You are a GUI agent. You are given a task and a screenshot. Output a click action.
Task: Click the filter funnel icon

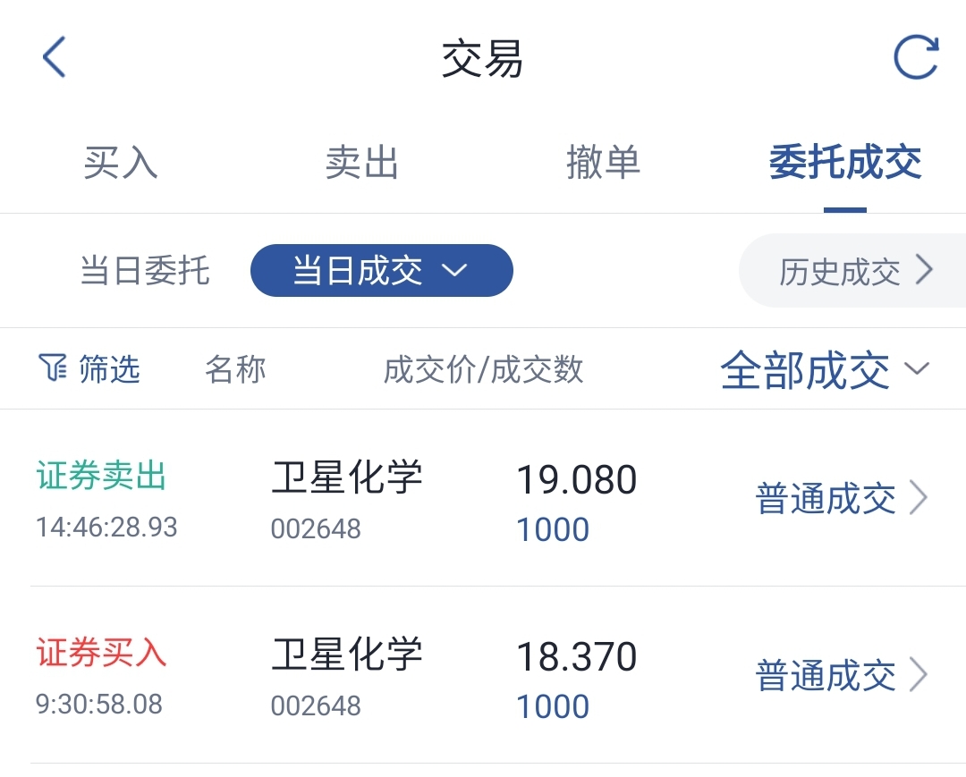[x=53, y=367]
